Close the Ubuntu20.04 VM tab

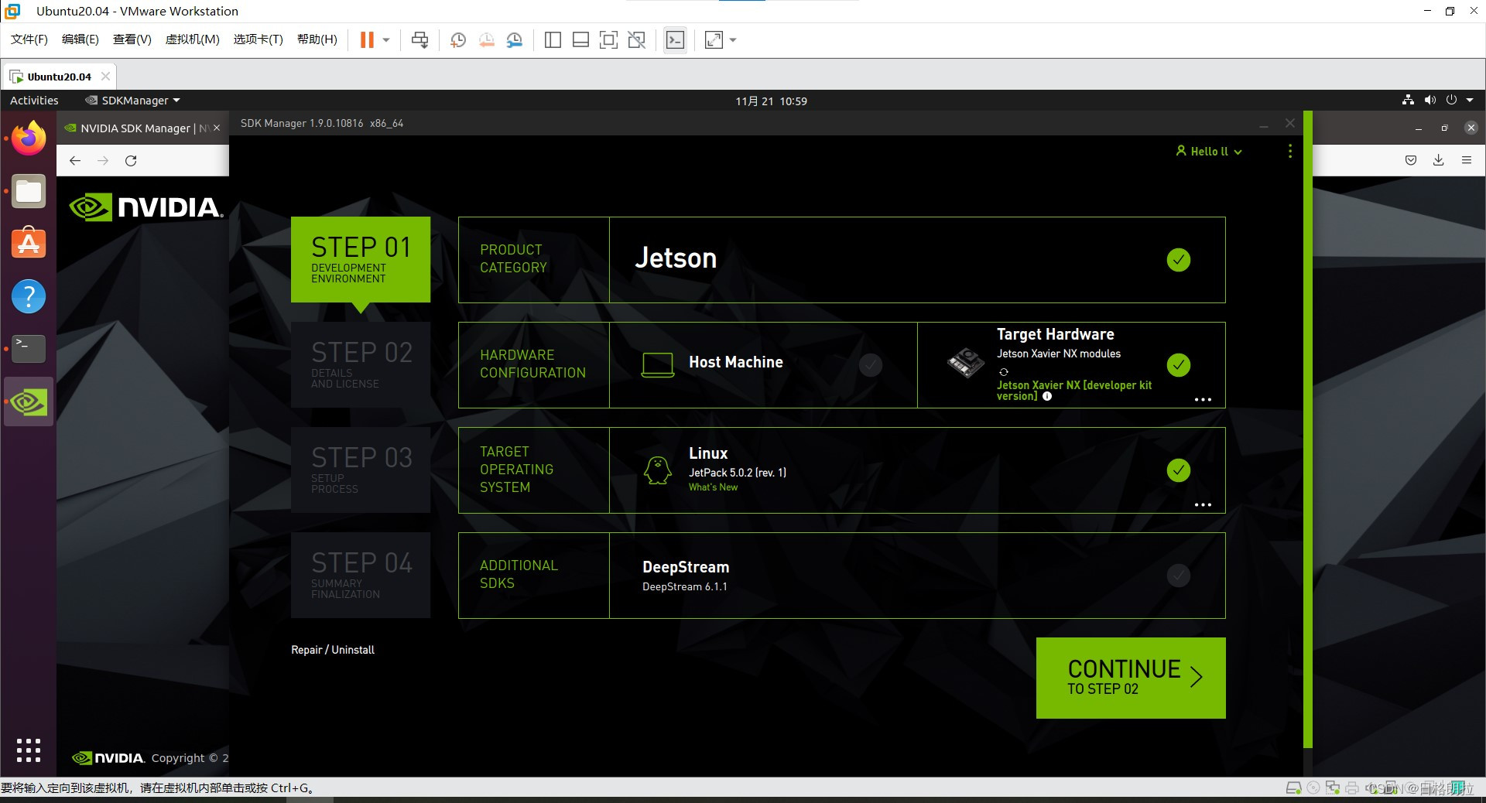point(105,76)
